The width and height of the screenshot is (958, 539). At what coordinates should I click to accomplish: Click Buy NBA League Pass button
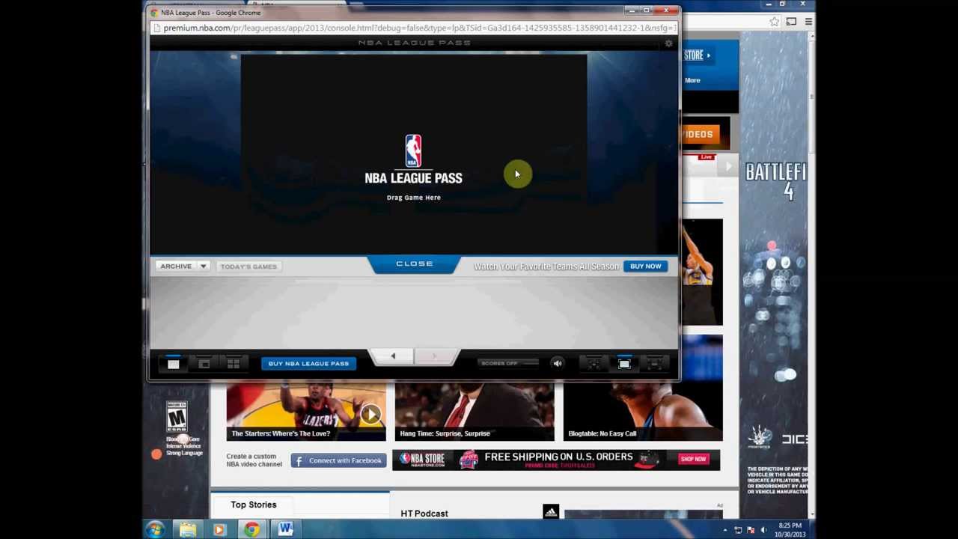(308, 364)
